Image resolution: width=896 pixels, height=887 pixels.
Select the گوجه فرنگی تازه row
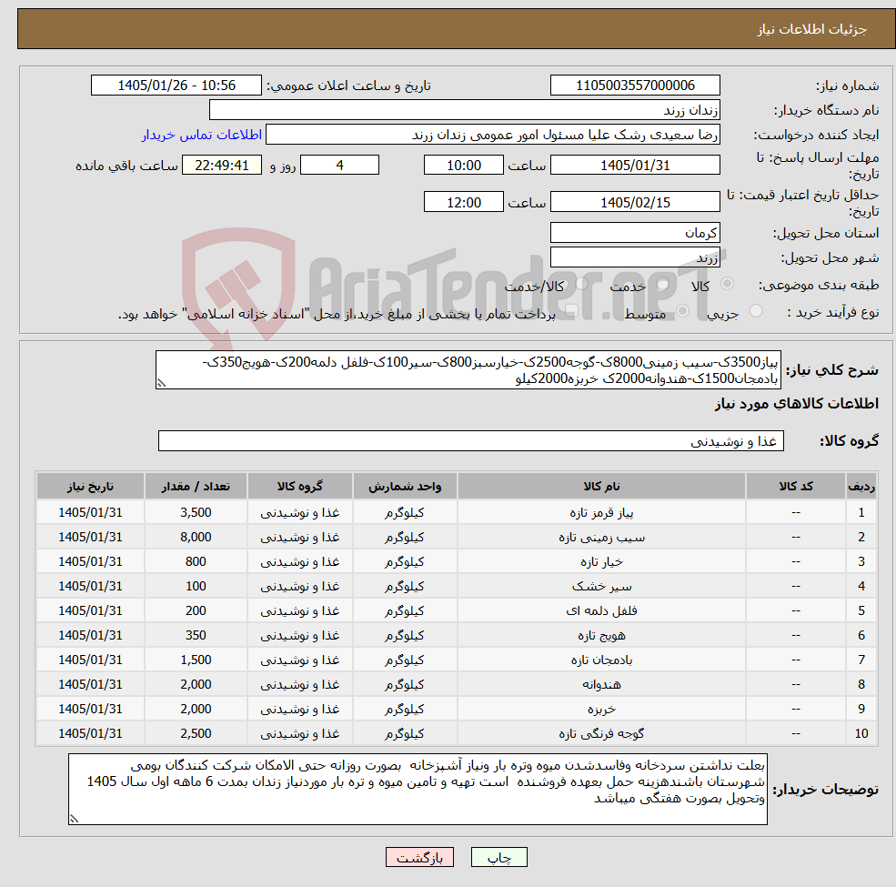pyautogui.click(x=457, y=734)
